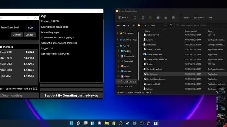Refresh the Skyrim Special Edition folder
Screen dimensions: 227x127
pos(171,25)
